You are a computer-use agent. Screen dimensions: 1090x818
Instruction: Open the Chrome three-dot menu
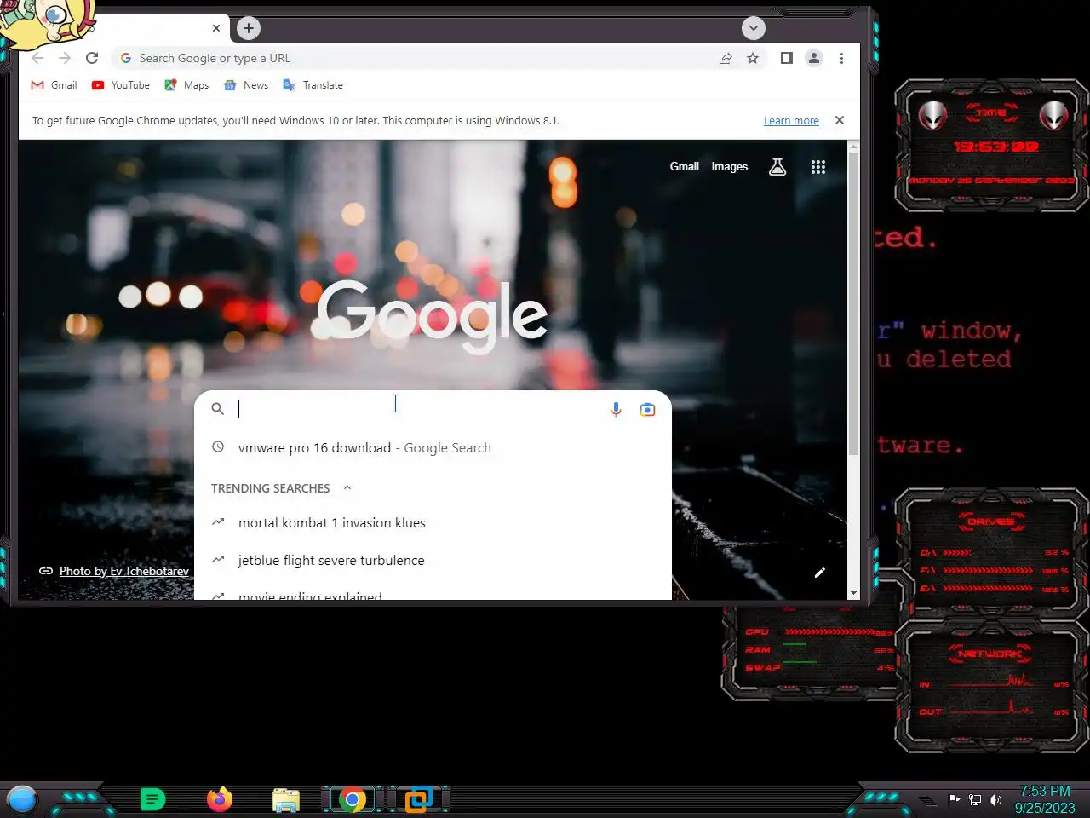[841, 58]
